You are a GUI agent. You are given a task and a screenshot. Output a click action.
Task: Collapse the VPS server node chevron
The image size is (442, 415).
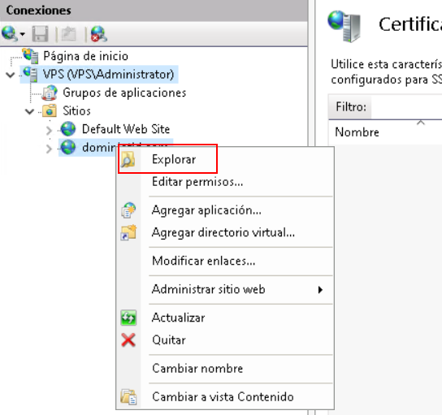coord(11,75)
